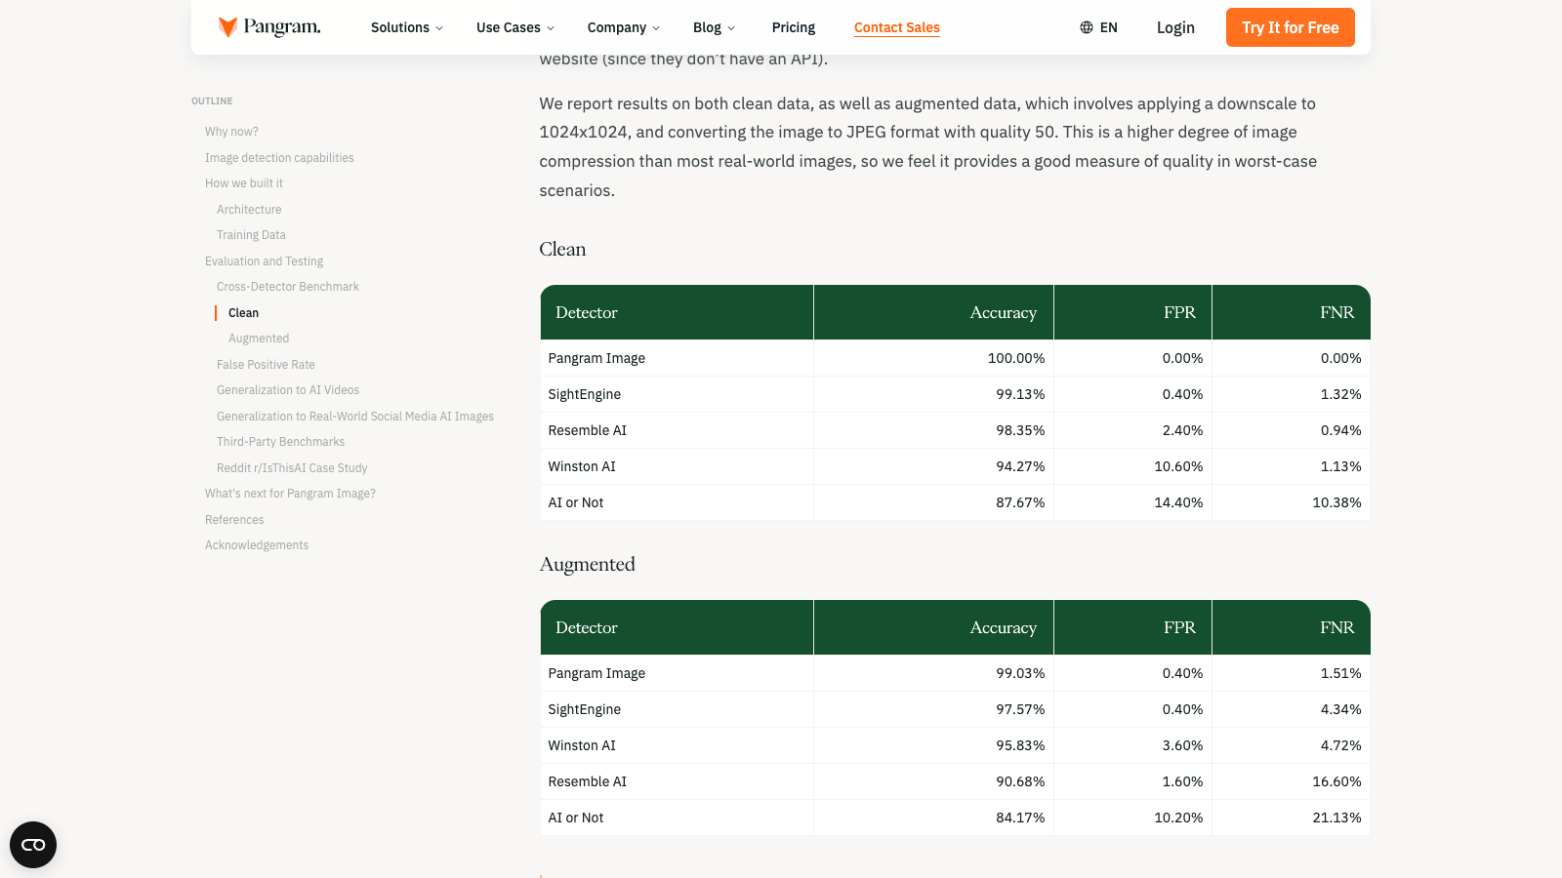
Task: Open the Pricing page
Action: coord(794,27)
